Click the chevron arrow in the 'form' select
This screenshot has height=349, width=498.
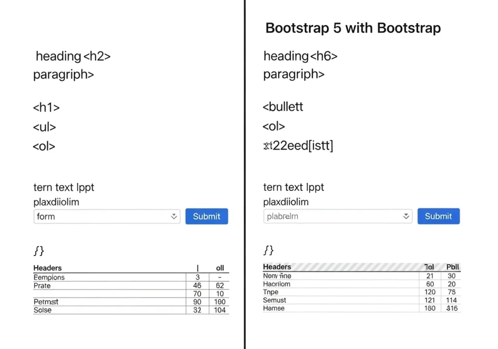pos(174,217)
